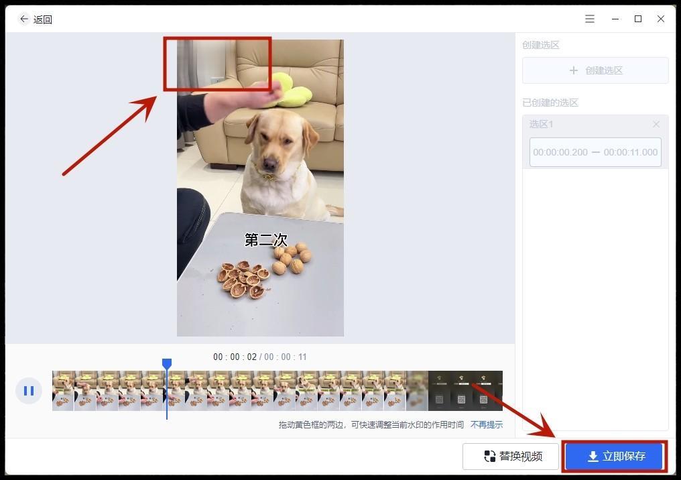Click the blurred frame thumbnail in timeline
681x480 pixels.
pos(417,391)
